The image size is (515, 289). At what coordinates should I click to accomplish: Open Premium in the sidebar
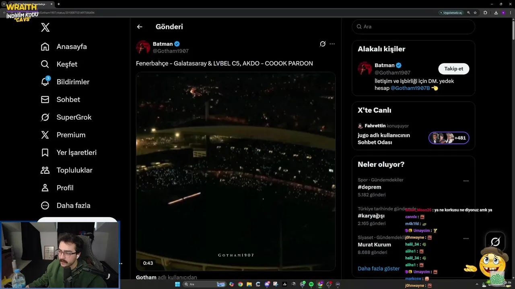[63, 135]
